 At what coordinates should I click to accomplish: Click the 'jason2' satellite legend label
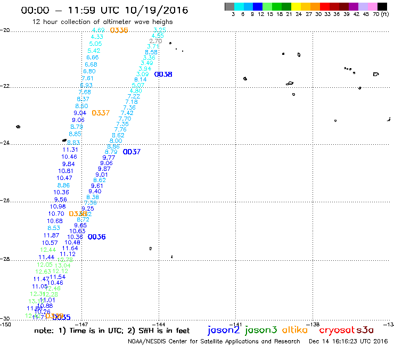click(x=224, y=330)
